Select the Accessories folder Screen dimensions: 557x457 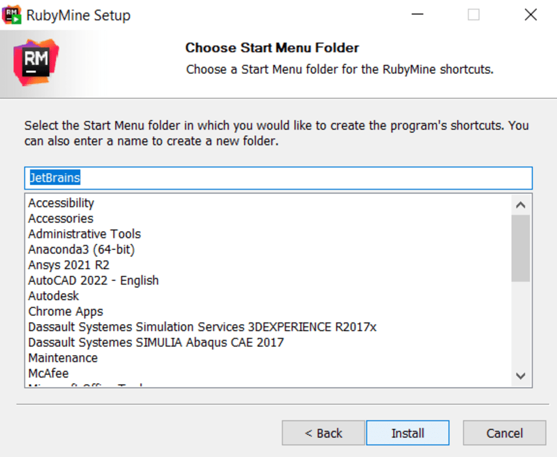point(61,218)
